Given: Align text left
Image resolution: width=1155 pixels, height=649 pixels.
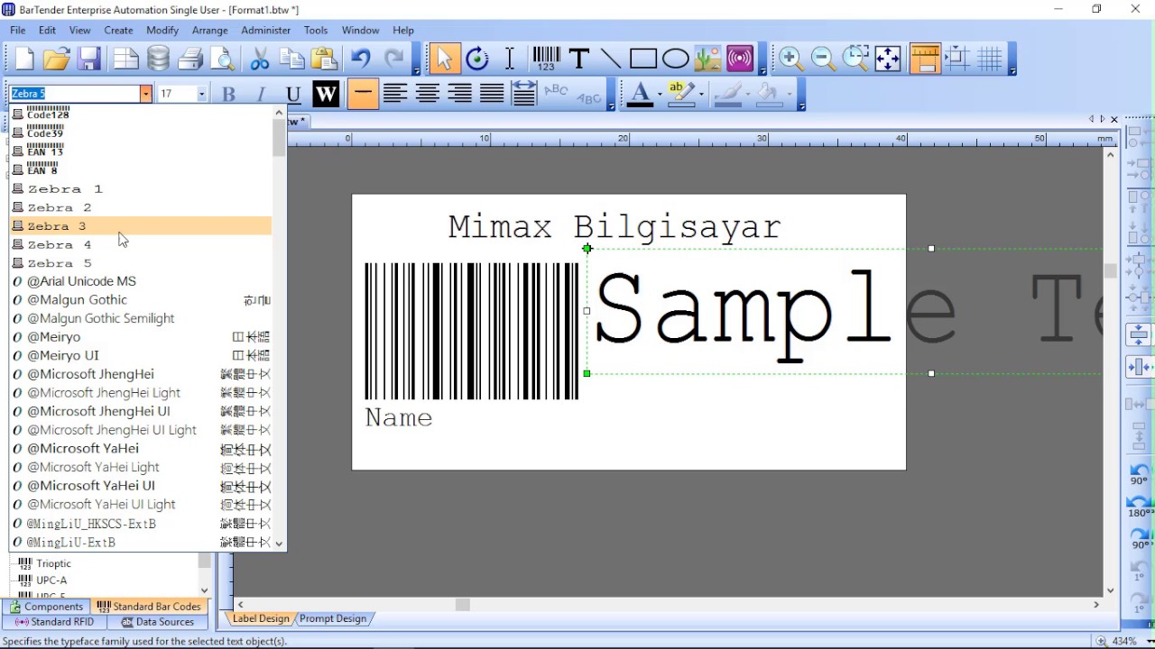Looking at the screenshot, I should coord(394,94).
